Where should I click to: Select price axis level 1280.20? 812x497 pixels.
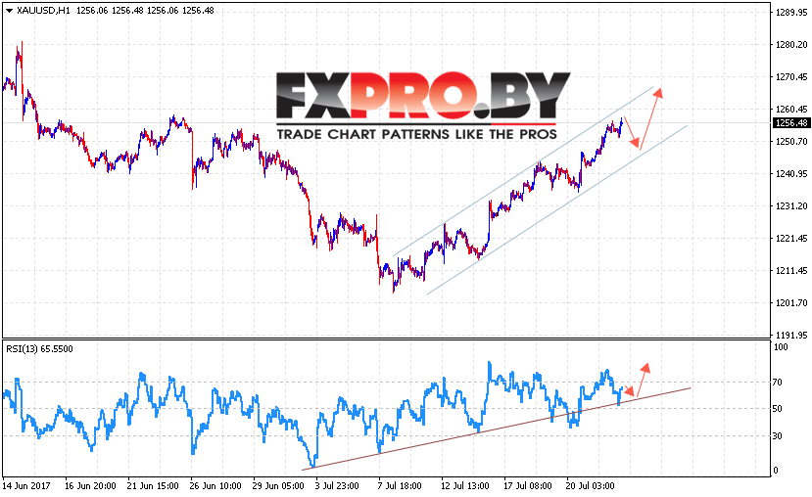(791, 45)
